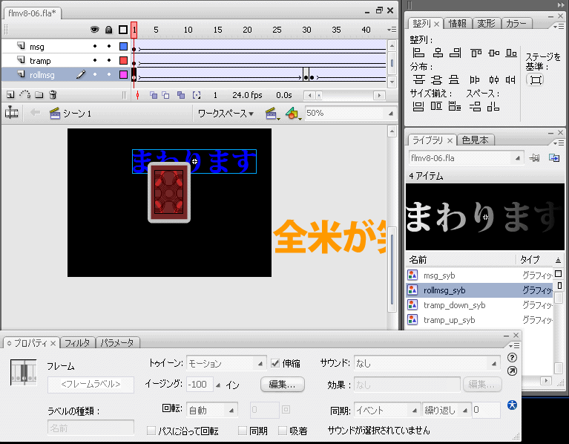Click the align top edge icon

coord(476,53)
